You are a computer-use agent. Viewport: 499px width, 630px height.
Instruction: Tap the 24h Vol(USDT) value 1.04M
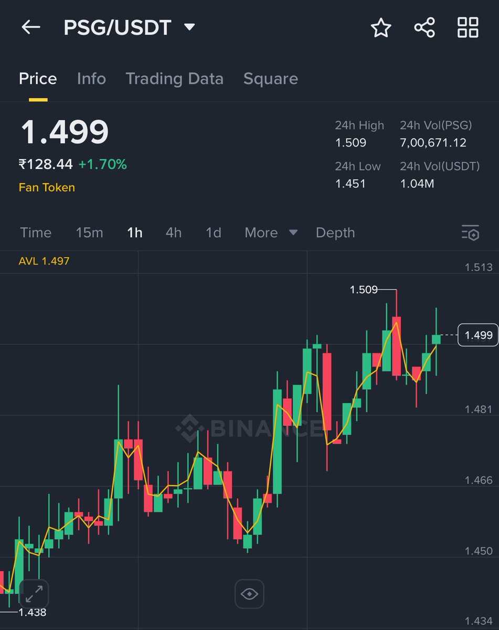[x=417, y=184]
